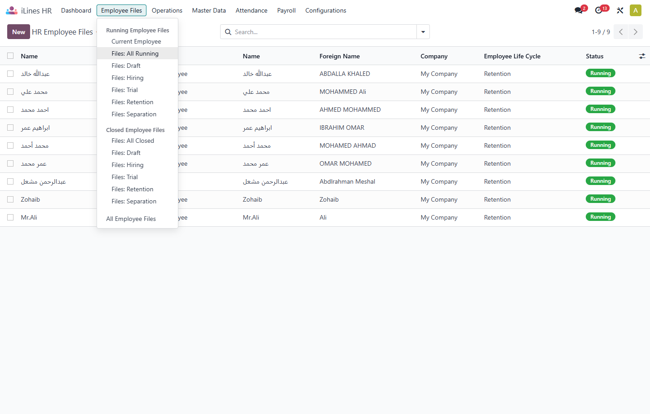Viewport: 650px width, 414px height.
Task: Open the Abdlrahman Meshal record
Action: click(x=347, y=181)
